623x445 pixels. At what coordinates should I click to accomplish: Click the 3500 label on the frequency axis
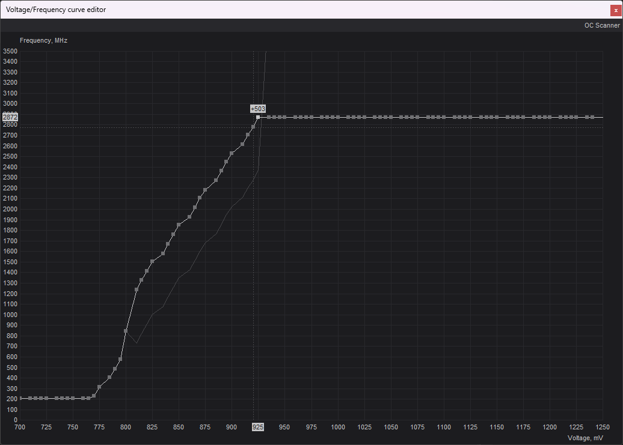pos(10,51)
